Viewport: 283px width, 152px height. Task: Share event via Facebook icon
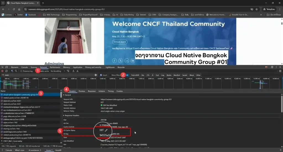(114, 61)
